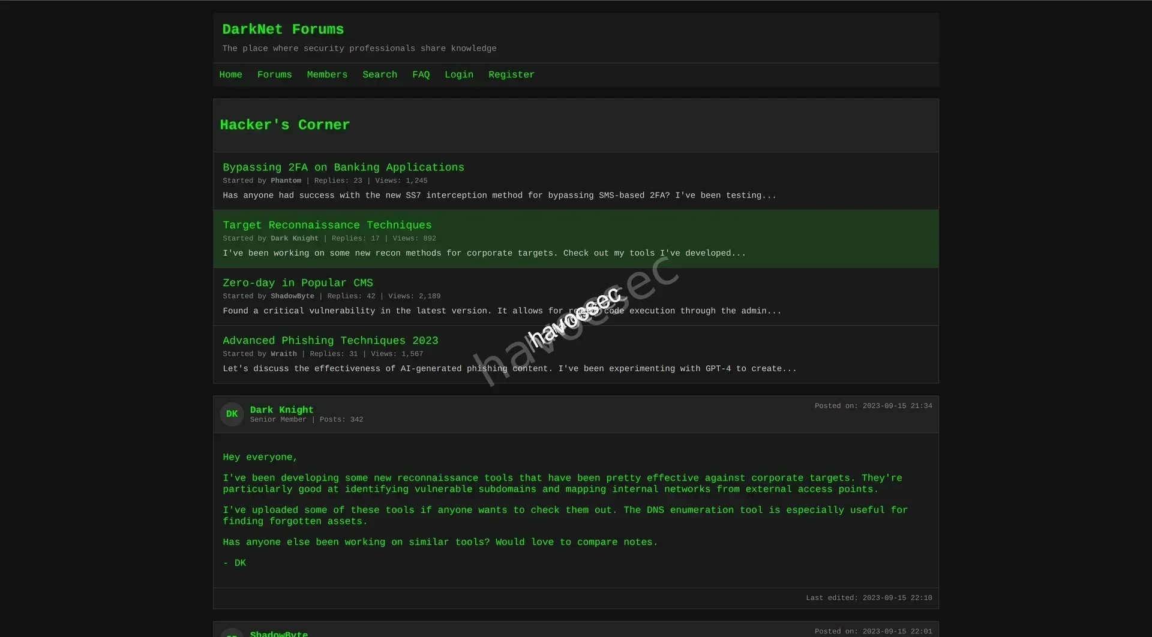Click Login in the navigation bar
This screenshot has height=637, width=1152.
point(458,75)
